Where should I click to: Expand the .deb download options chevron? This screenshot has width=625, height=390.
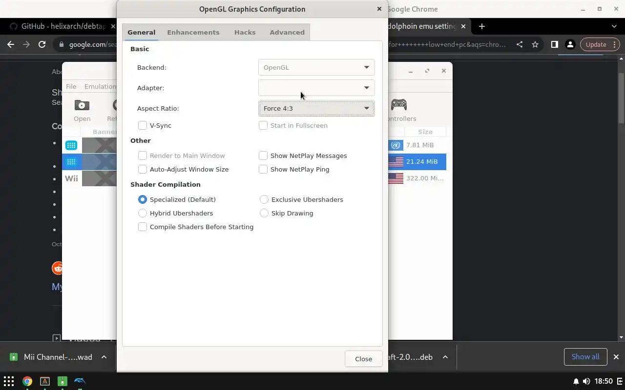click(445, 357)
